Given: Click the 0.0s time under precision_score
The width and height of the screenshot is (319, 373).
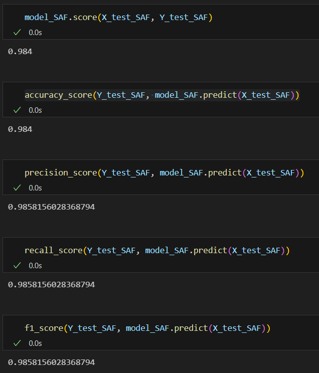Looking at the screenshot, I should [x=35, y=188].
